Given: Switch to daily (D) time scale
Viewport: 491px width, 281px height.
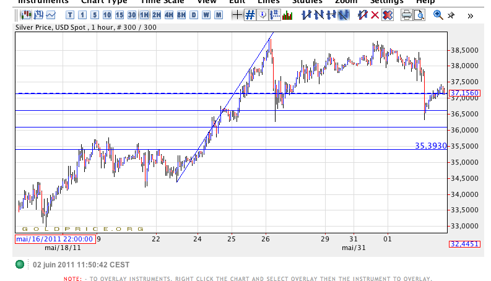Looking at the screenshot, I should (x=194, y=15).
